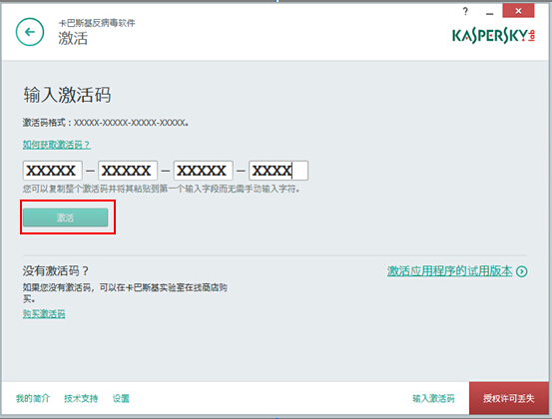Focus the fourth activation code field

[278, 171]
